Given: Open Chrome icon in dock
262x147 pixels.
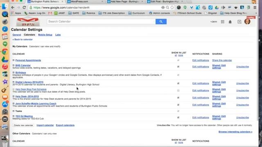Looking at the screenshot, I should [5, 52].
